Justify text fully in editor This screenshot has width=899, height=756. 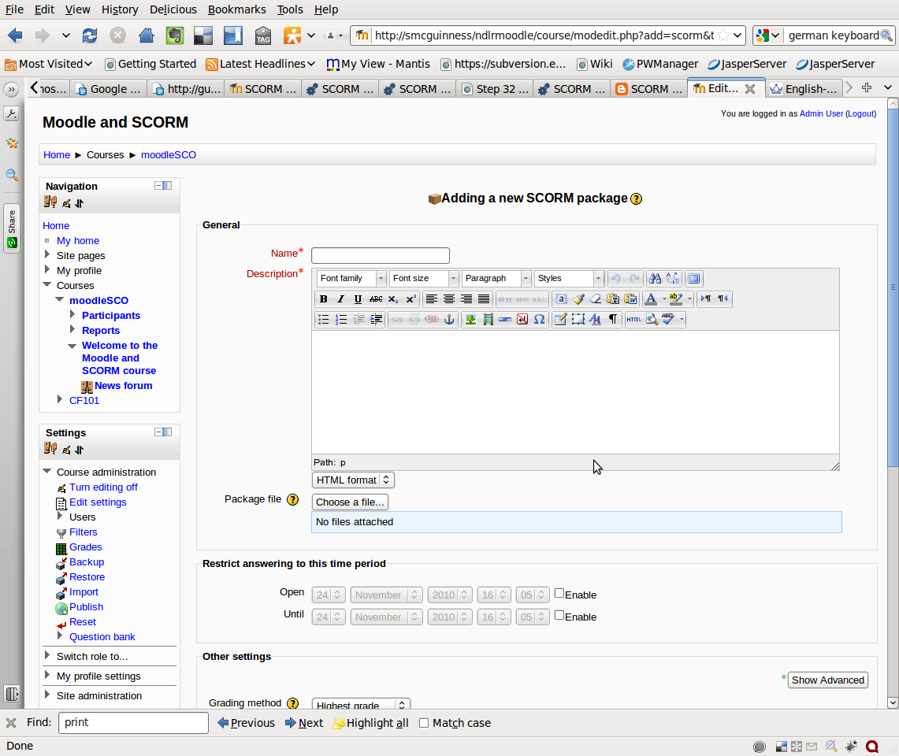point(484,298)
